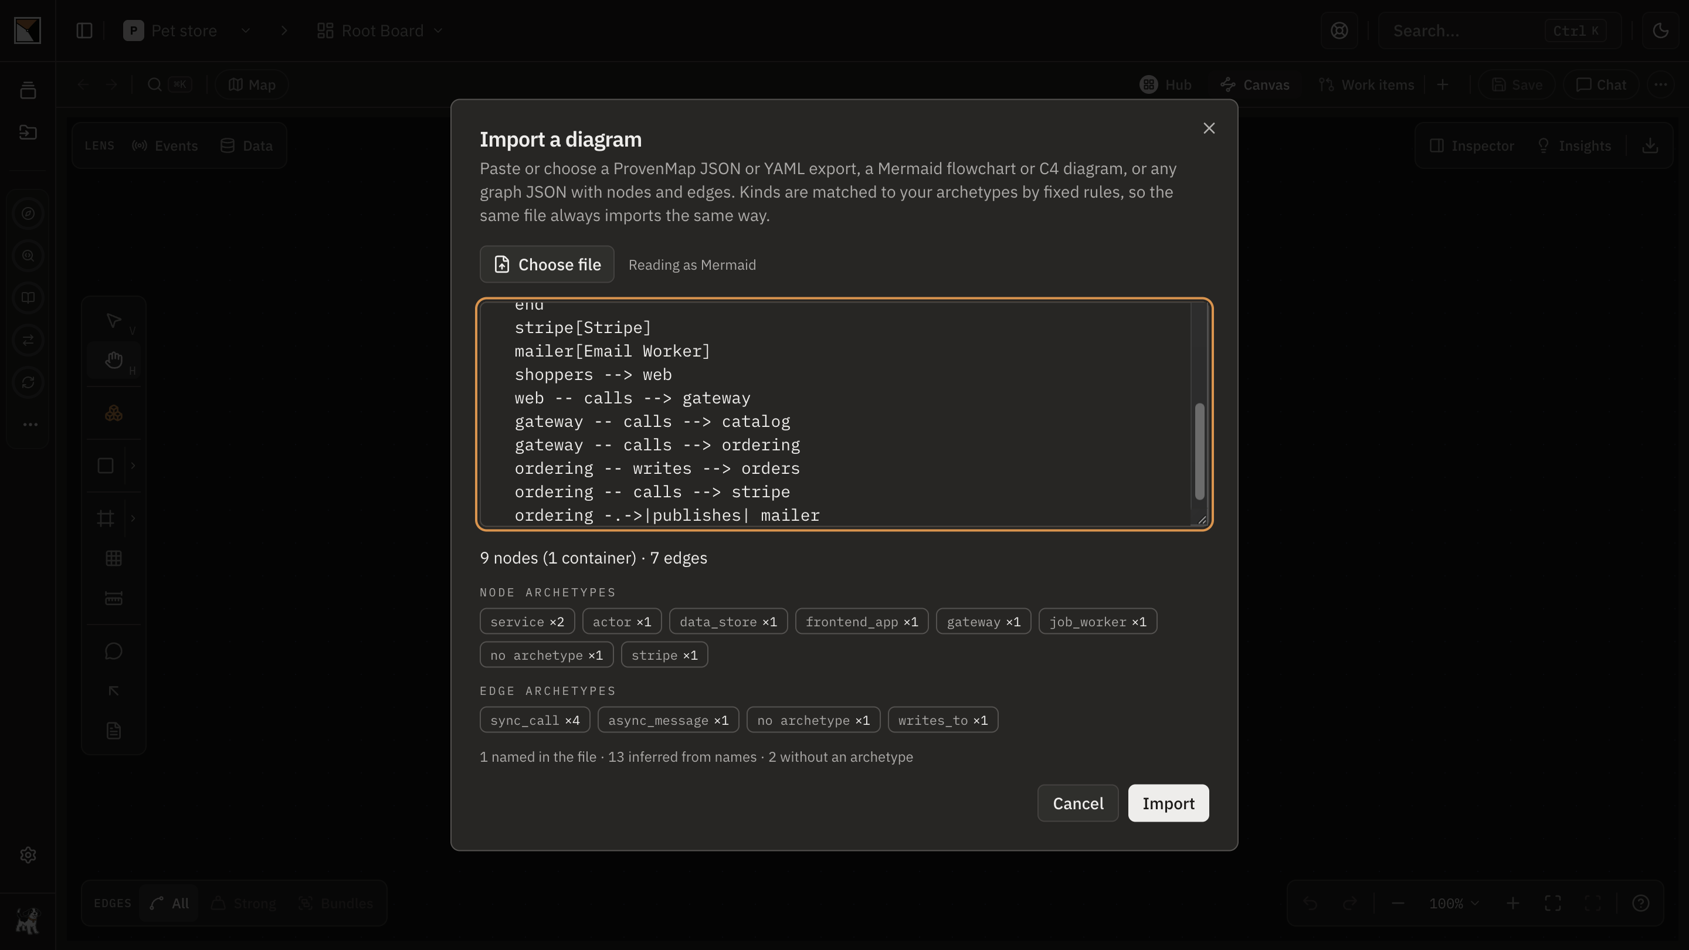
Task: Click the service ×2 archetype chip
Action: point(527,622)
